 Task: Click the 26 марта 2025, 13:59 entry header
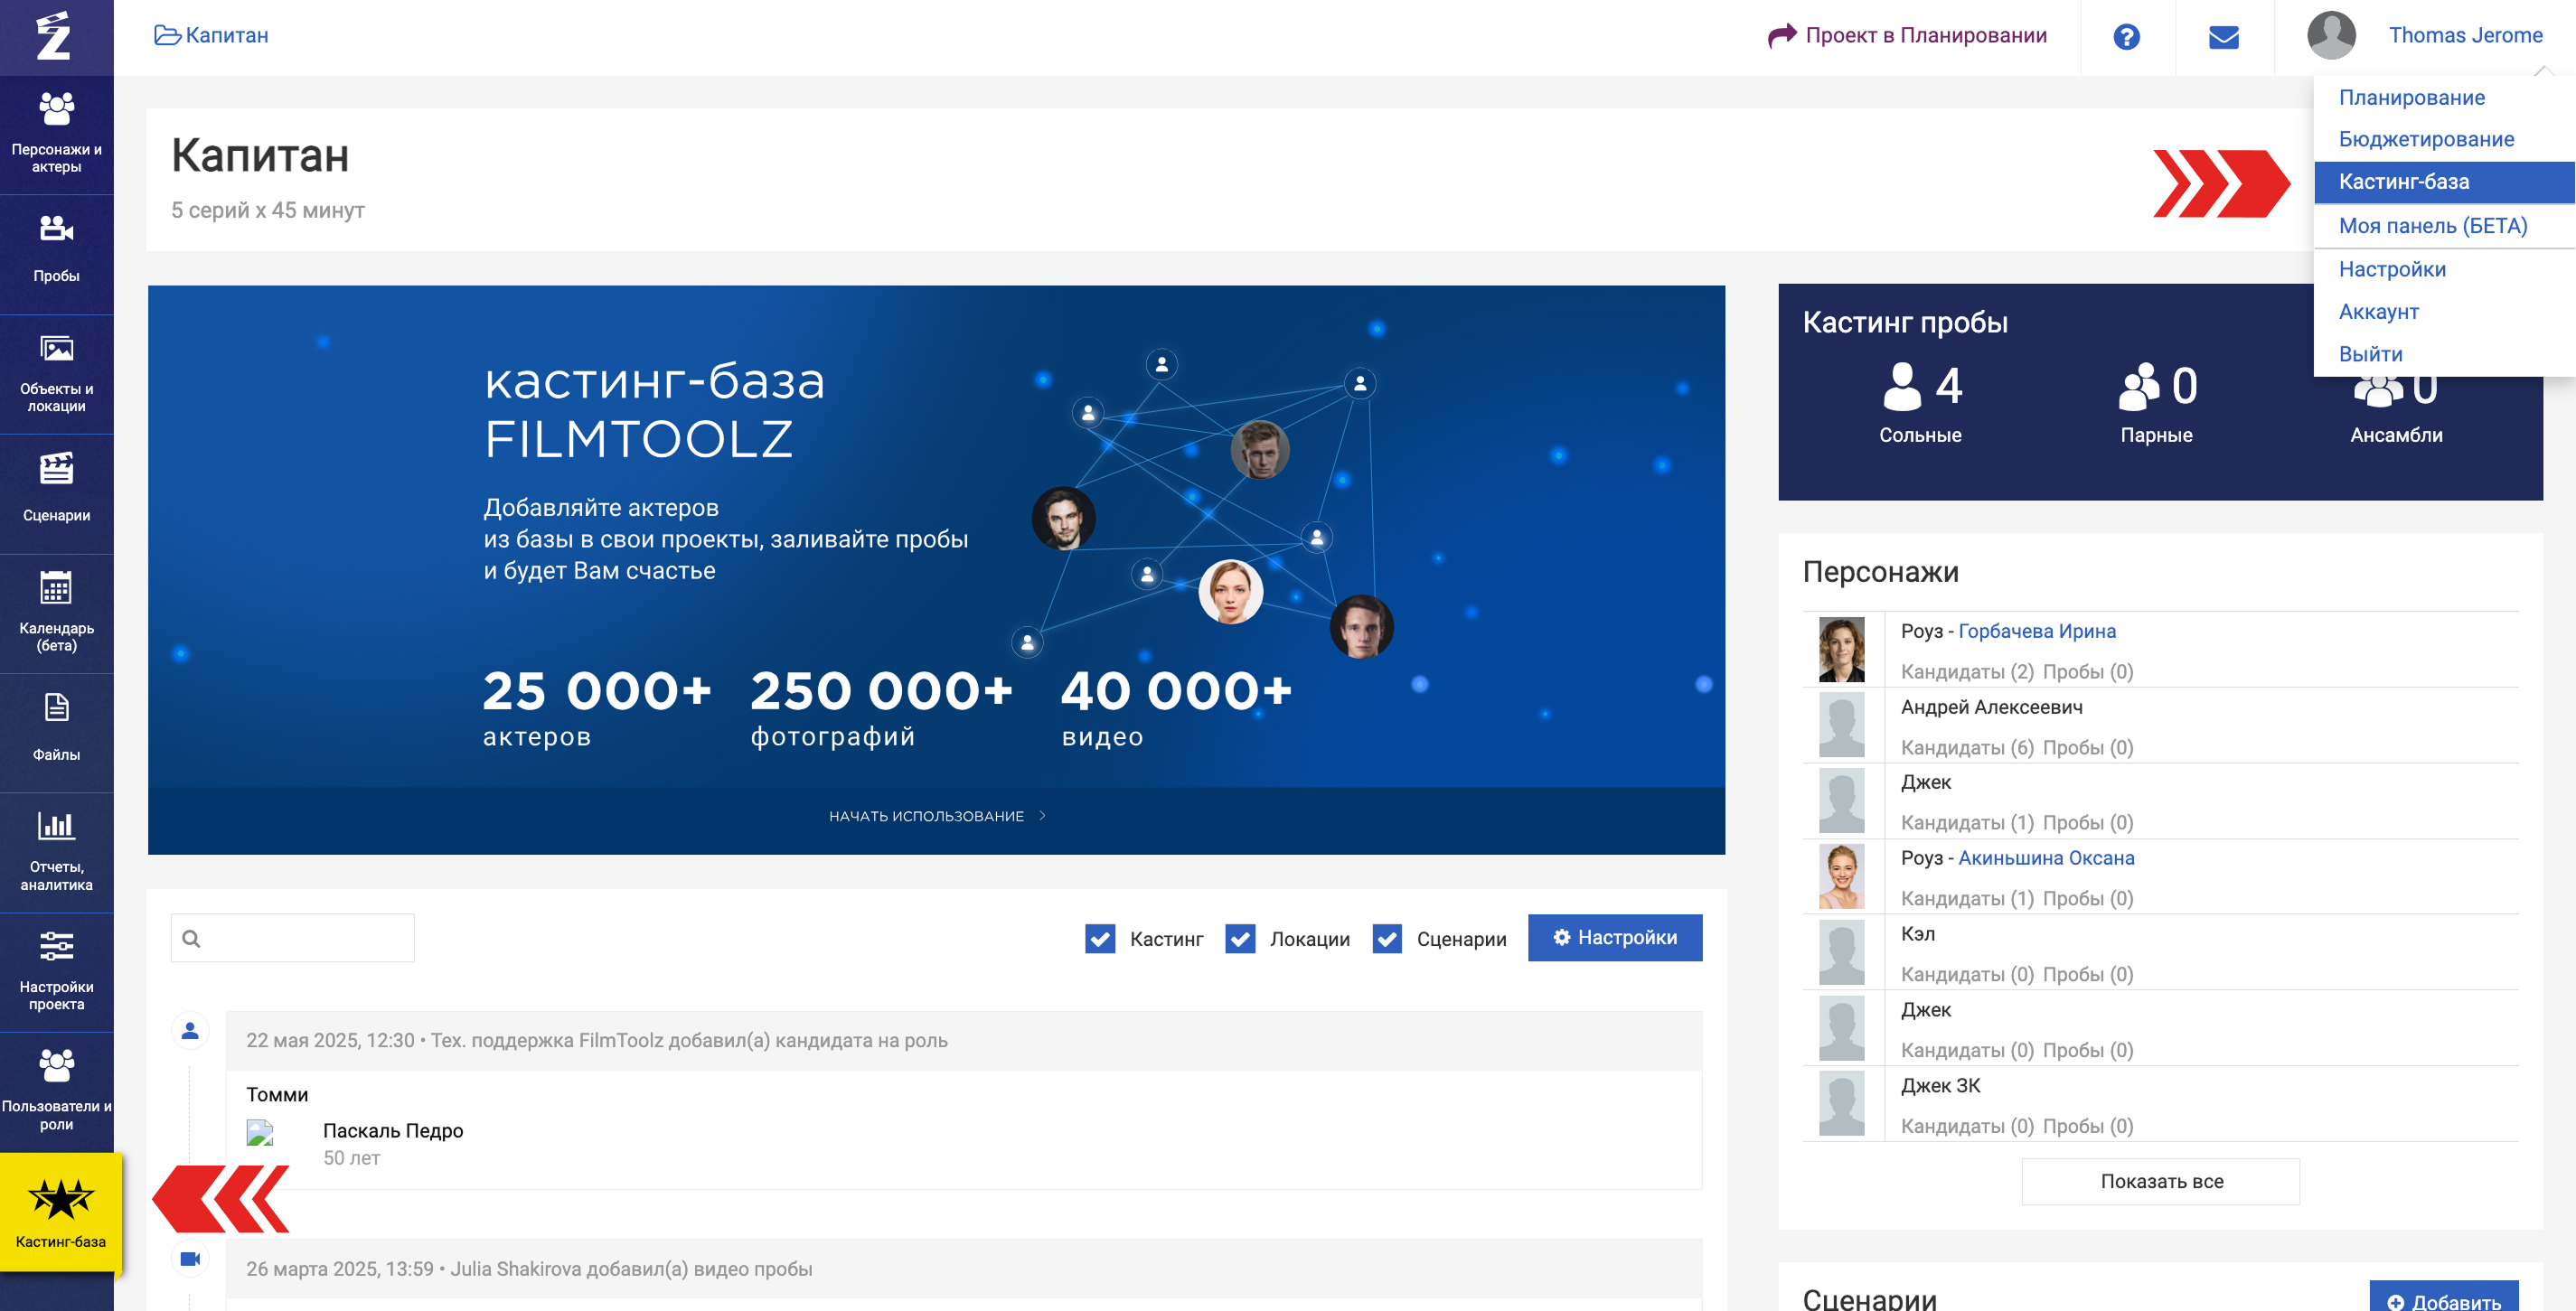(964, 1268)
